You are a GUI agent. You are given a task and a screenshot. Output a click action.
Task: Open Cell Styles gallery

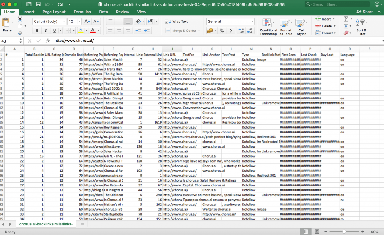click(x=301, y=27)
